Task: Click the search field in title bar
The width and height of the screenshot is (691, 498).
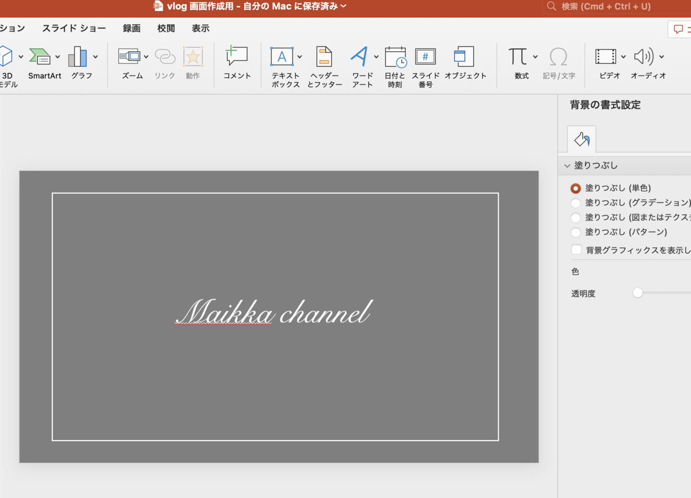Action: pyautogui.click(x=616, y=6)
